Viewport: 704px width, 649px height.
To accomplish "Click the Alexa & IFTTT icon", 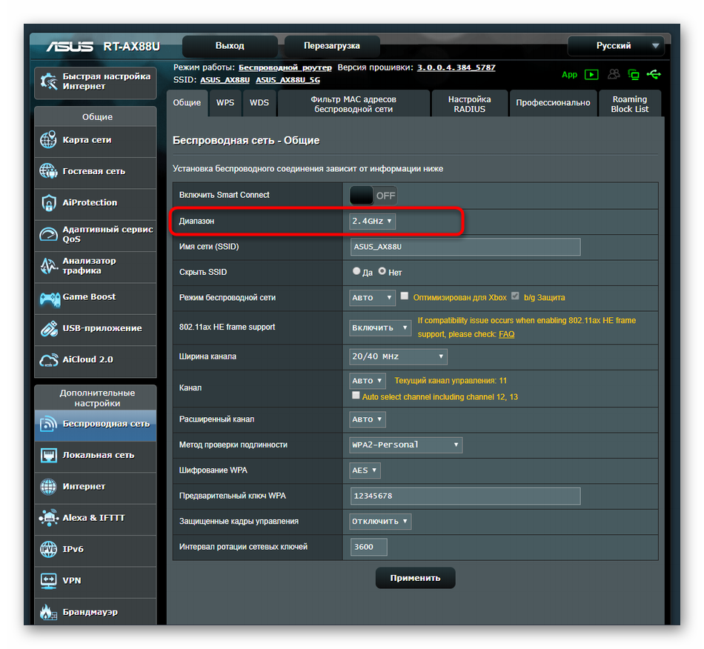I will (49, 518).
